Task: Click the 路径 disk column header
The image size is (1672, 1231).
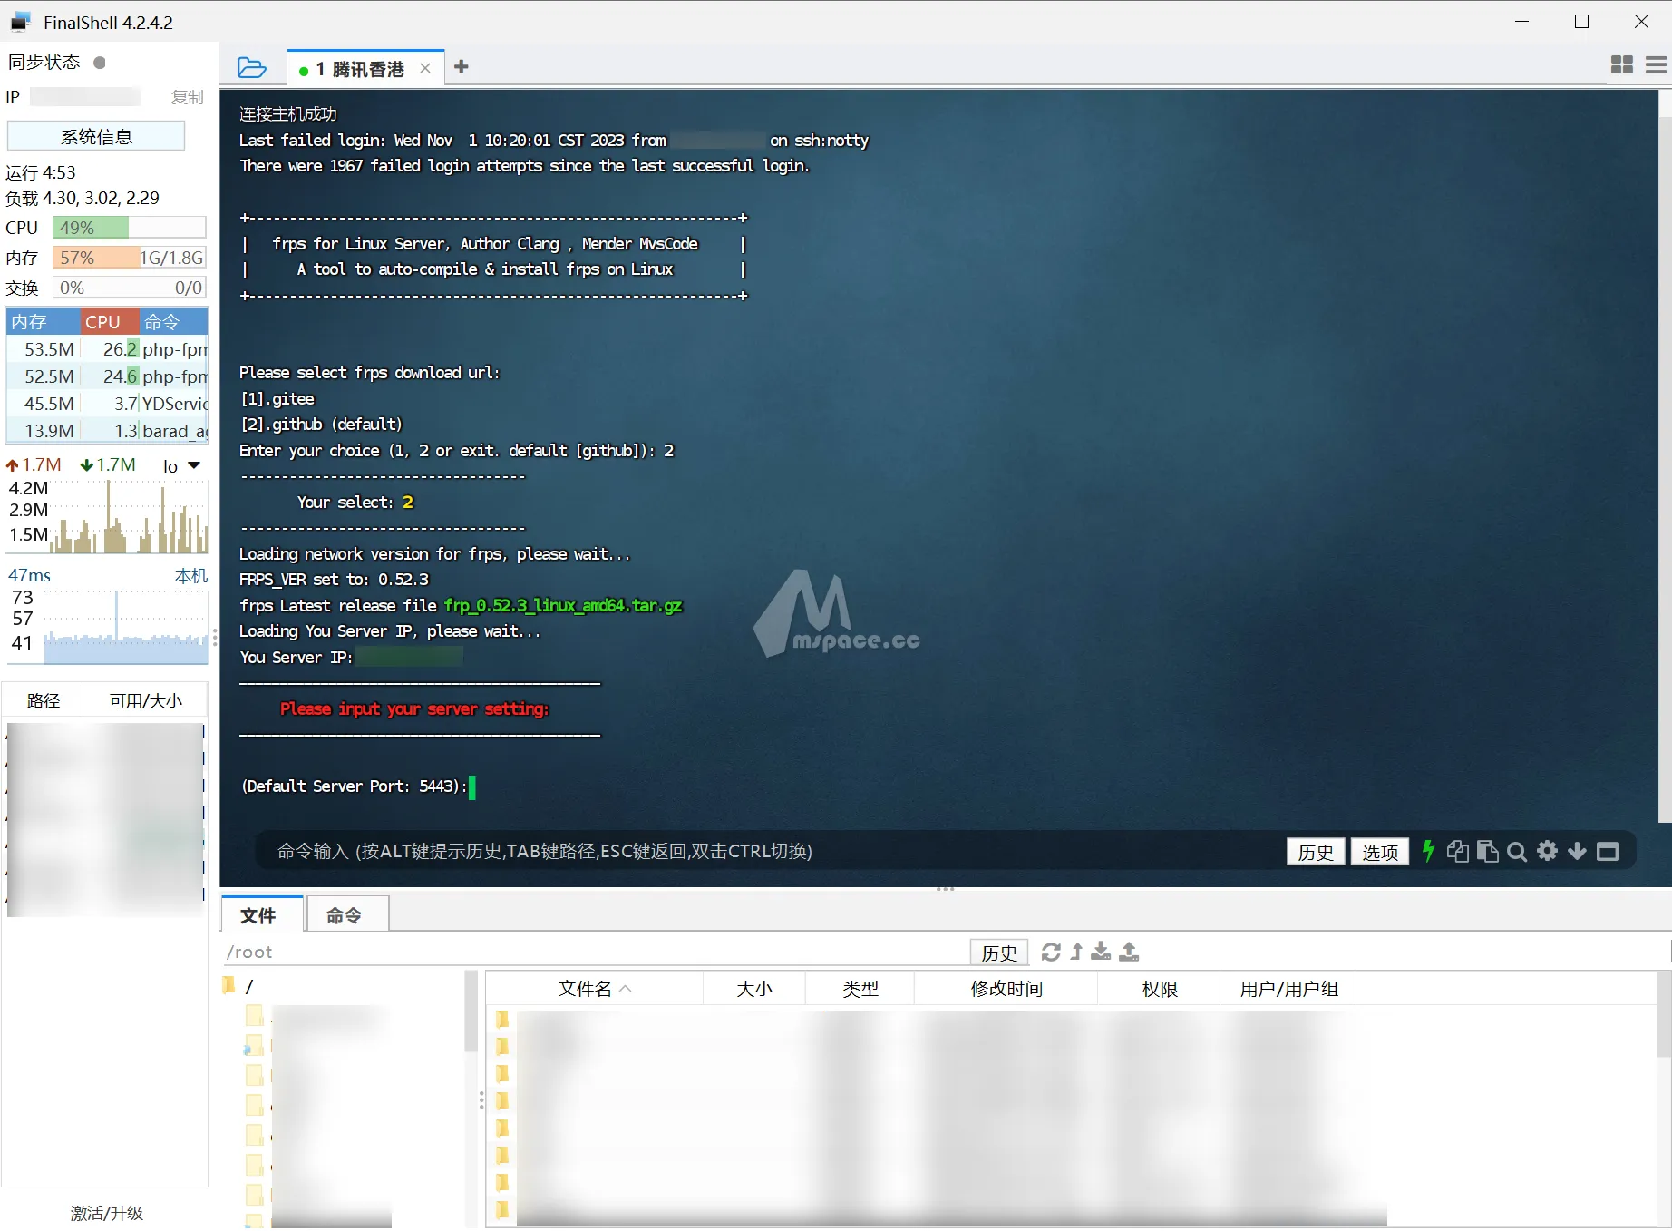Action: tap(44, 701)
